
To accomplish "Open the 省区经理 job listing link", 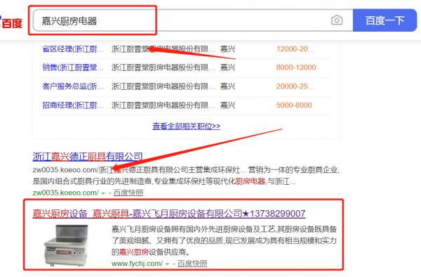I will (x=73, y=49).
